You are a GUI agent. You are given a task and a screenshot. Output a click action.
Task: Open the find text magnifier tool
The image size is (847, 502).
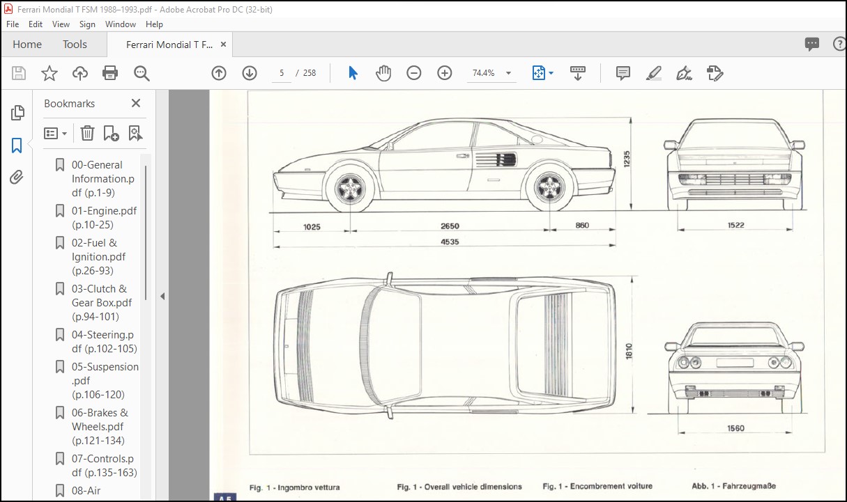142,73
